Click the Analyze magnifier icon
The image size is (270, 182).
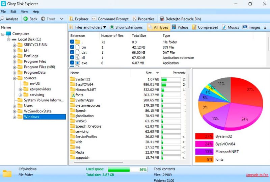tap(2, 19)
